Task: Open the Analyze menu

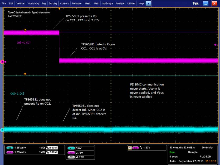Action: (120, 3)
